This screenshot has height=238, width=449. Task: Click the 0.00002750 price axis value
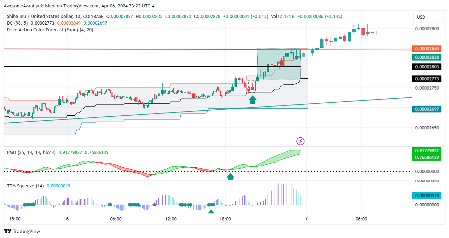click(427, 88)
